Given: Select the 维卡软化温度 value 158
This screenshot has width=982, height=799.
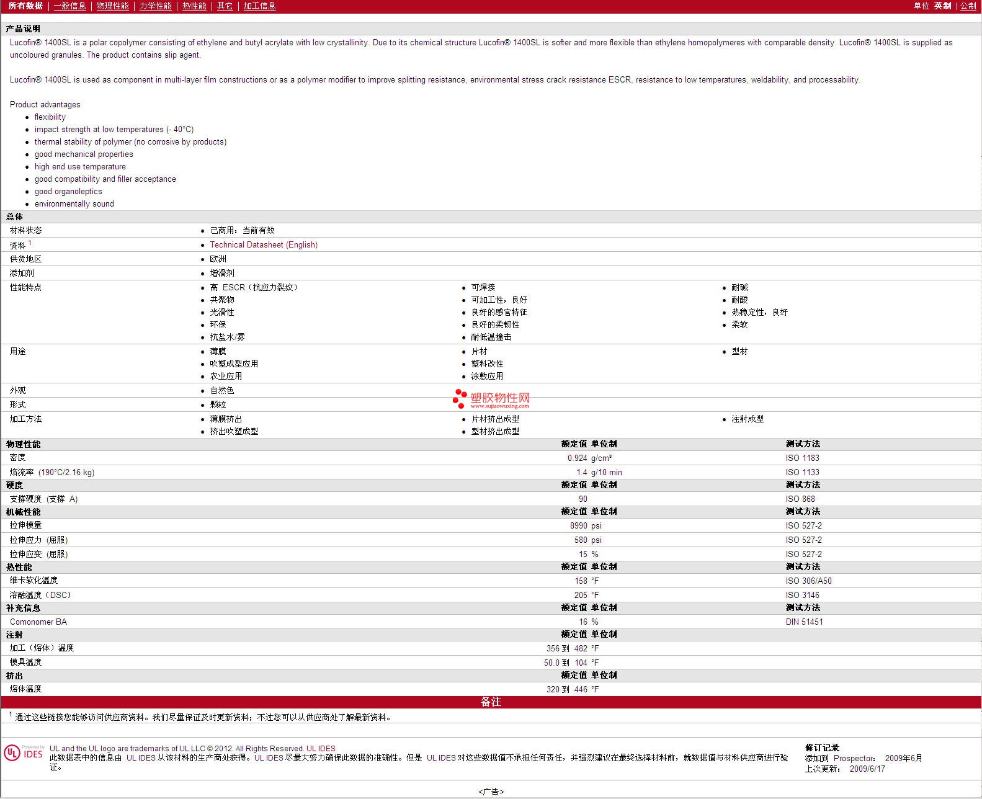Looking at the screenshot, I should click(x=581, y=581).
